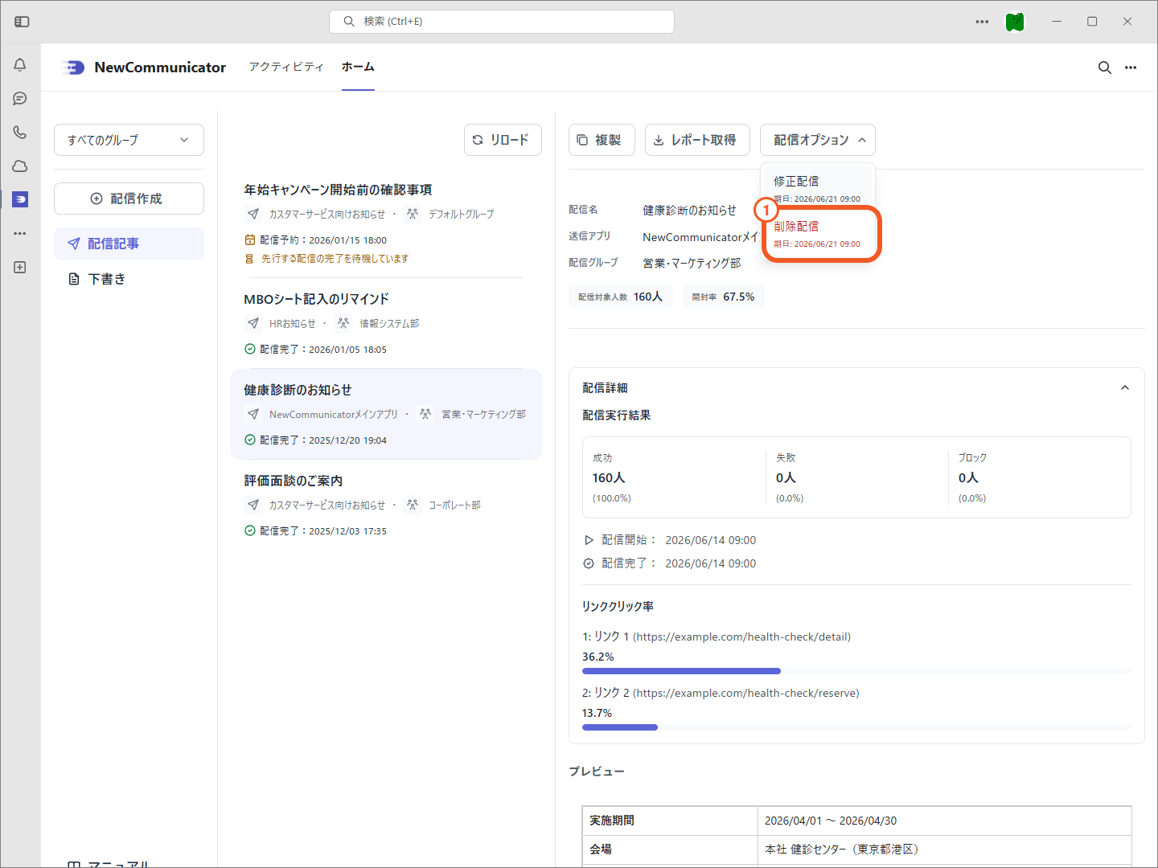Click the search magnifier in app header
Screen dimensions: 1158x868
click(x=1105, y=68)
